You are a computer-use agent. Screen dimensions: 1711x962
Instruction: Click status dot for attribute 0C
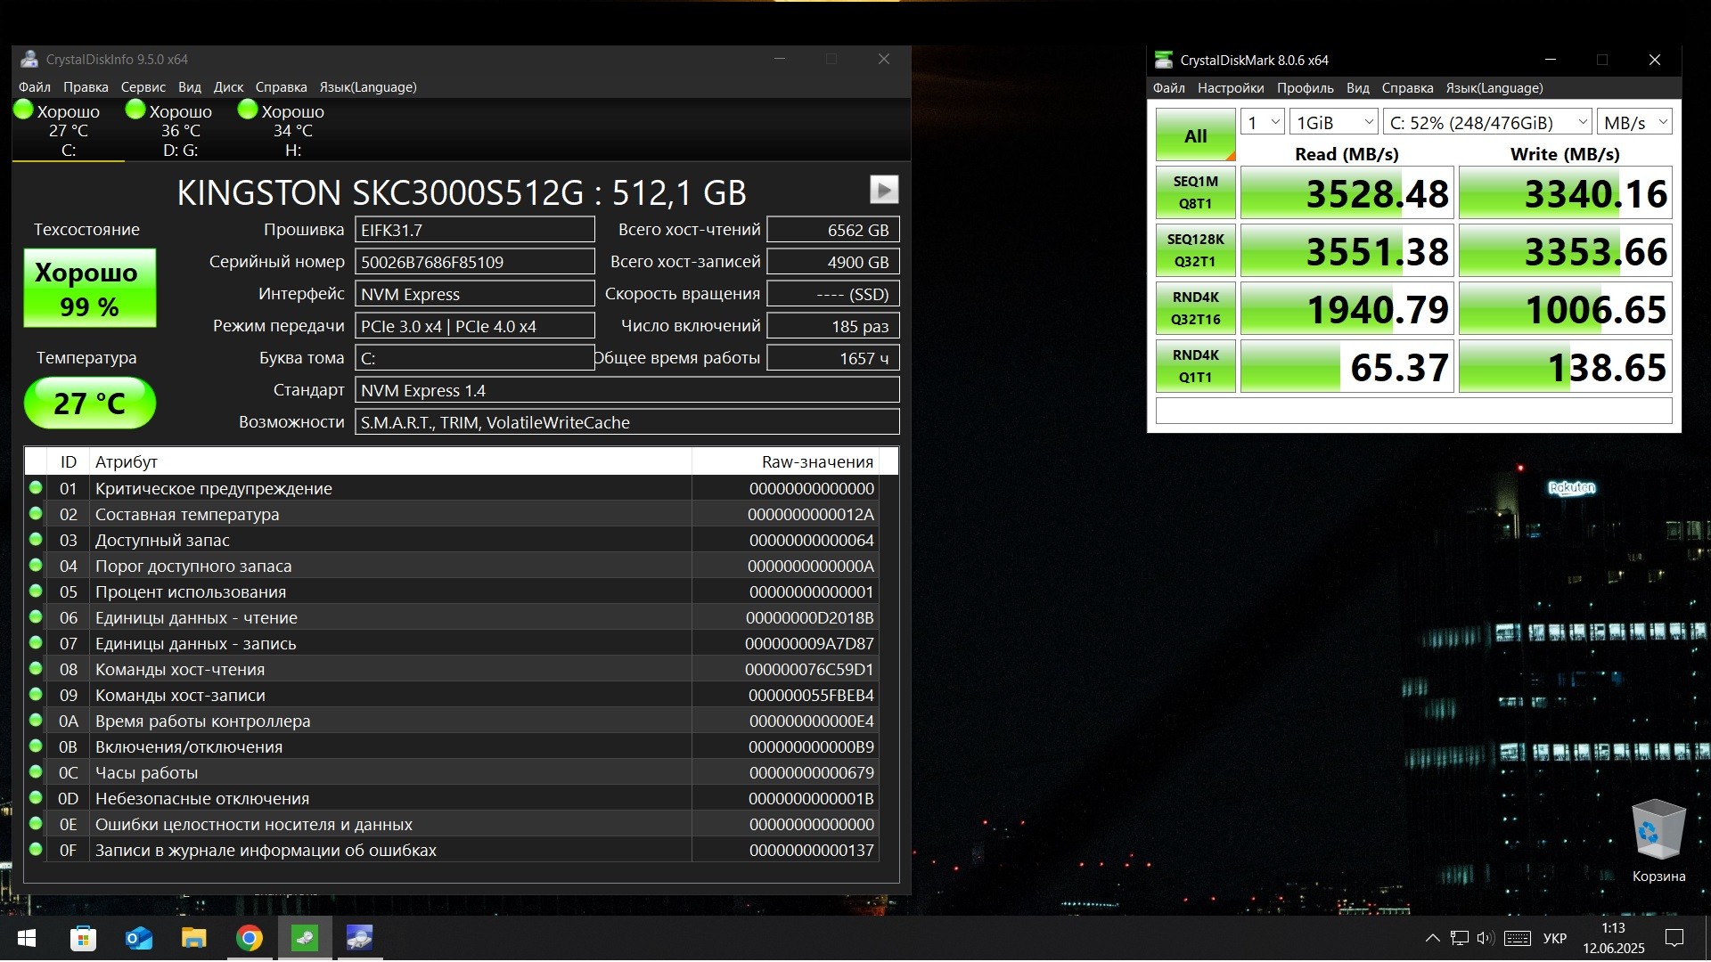36,772
